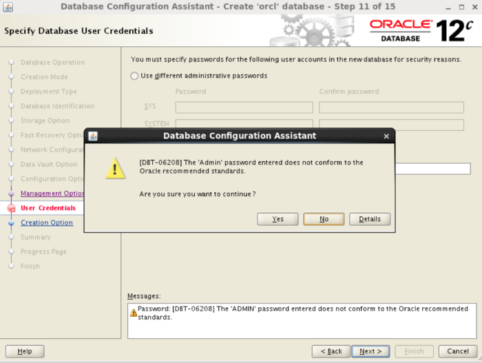Click the SYSTEM confirm password field
The height and width of the screenshot is (363, 482).
click(391, 125)
